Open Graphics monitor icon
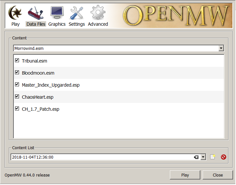The image size is (236, 185). pyautogui.click(x=57, y=12)
